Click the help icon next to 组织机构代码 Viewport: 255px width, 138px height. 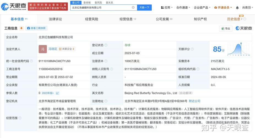pos(198,69)
